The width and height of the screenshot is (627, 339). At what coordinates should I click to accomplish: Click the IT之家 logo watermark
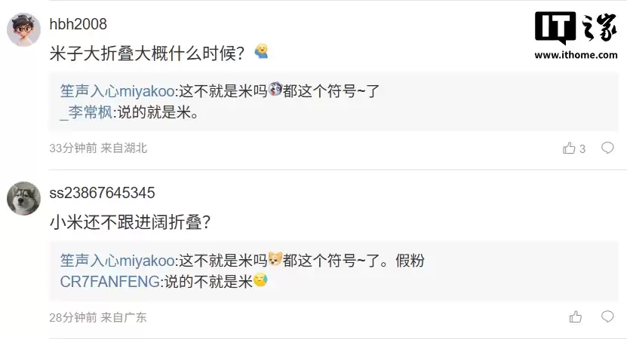576,29
